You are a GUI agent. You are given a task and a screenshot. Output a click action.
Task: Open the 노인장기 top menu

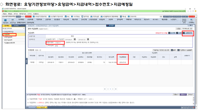(x=174, y=19)
